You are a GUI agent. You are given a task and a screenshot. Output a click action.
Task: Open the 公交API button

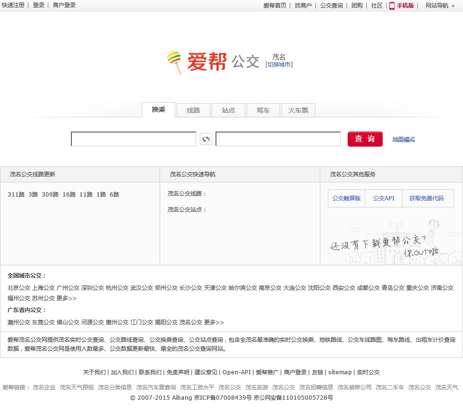pyautogui.click(x=384, y=198)
